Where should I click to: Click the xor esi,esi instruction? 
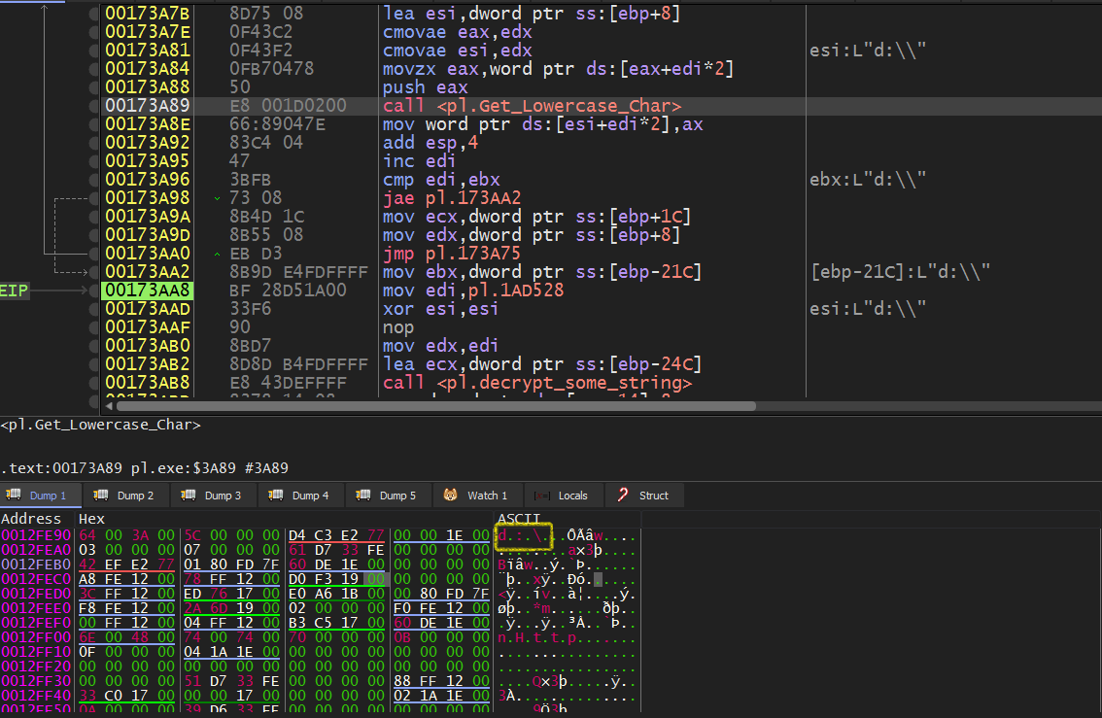pos(440,309)
